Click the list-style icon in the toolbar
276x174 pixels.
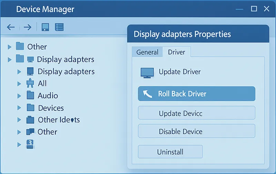pos(59,27)
